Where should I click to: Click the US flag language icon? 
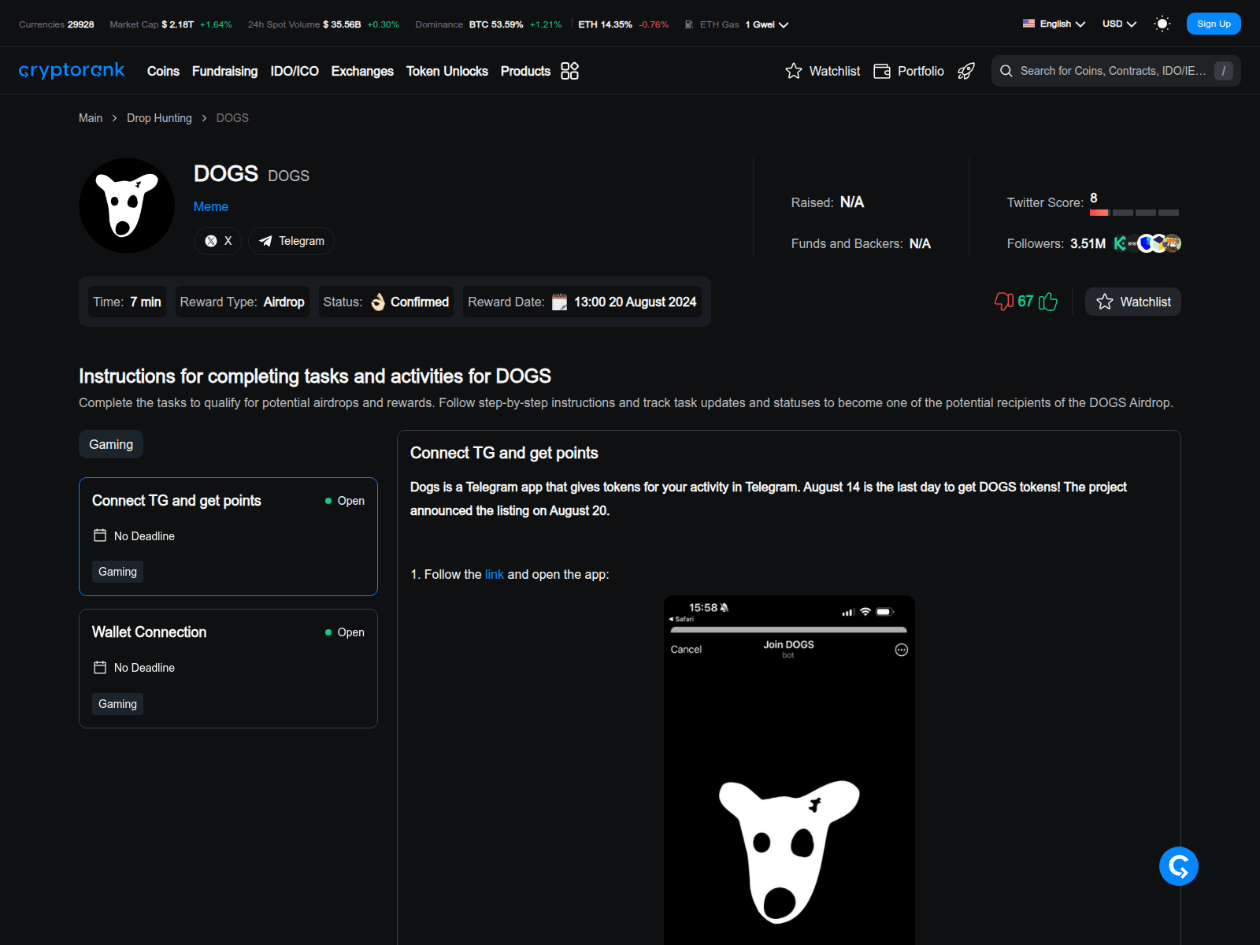(x=1028, y=24)
